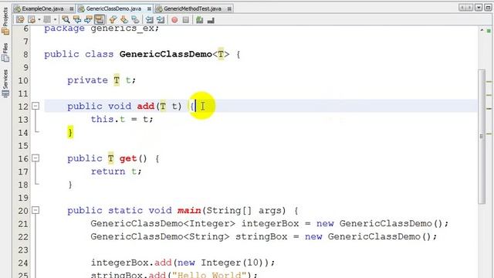Click 'return t;' on line 17
The image size is (494, 278).
coord(117,171)
